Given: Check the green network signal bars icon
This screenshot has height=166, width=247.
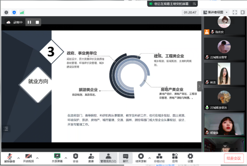Looking at the screenshot, I should point(22,12).
